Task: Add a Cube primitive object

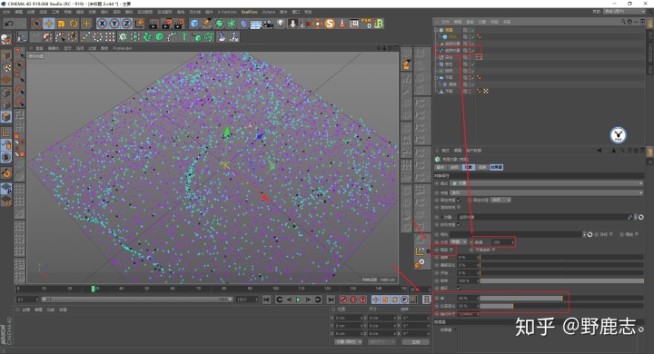Action: click(x=194, y=24)
